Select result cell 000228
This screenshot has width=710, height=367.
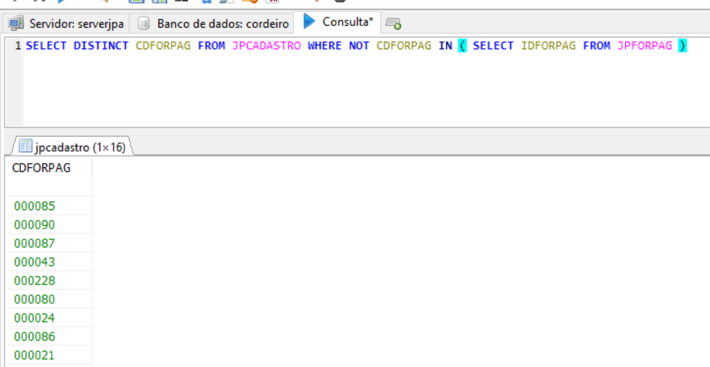48,280
